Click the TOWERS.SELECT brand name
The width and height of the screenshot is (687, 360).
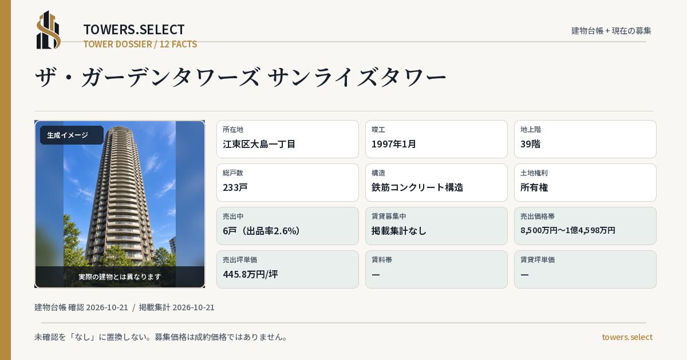coord(134,30)
